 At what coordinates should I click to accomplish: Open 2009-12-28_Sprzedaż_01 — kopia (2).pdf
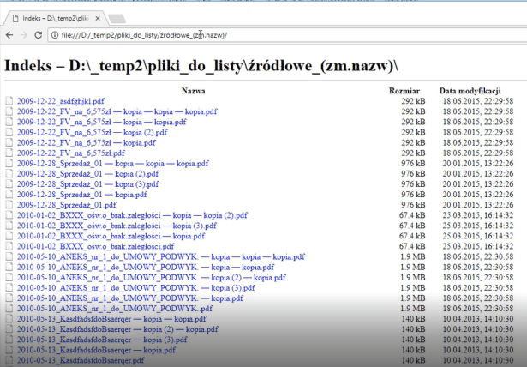[x=88, y=174]
